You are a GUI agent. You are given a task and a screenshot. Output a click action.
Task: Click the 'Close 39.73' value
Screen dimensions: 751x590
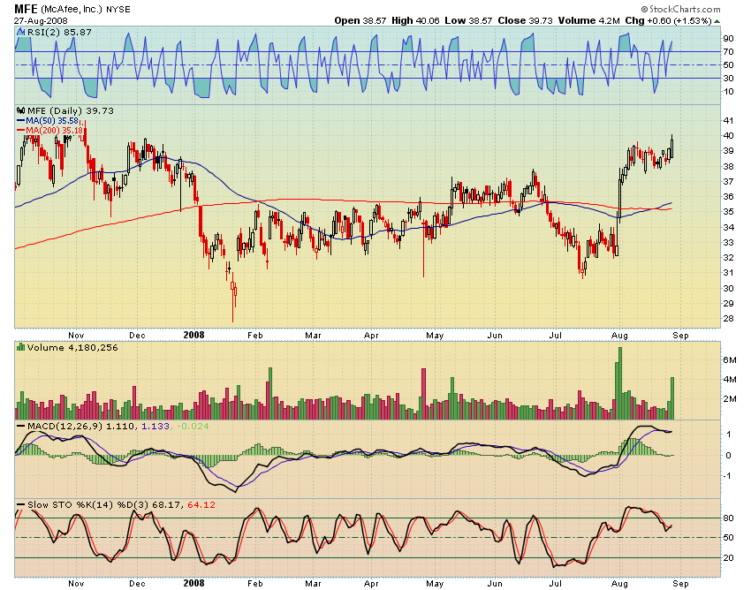coord(525,20)
